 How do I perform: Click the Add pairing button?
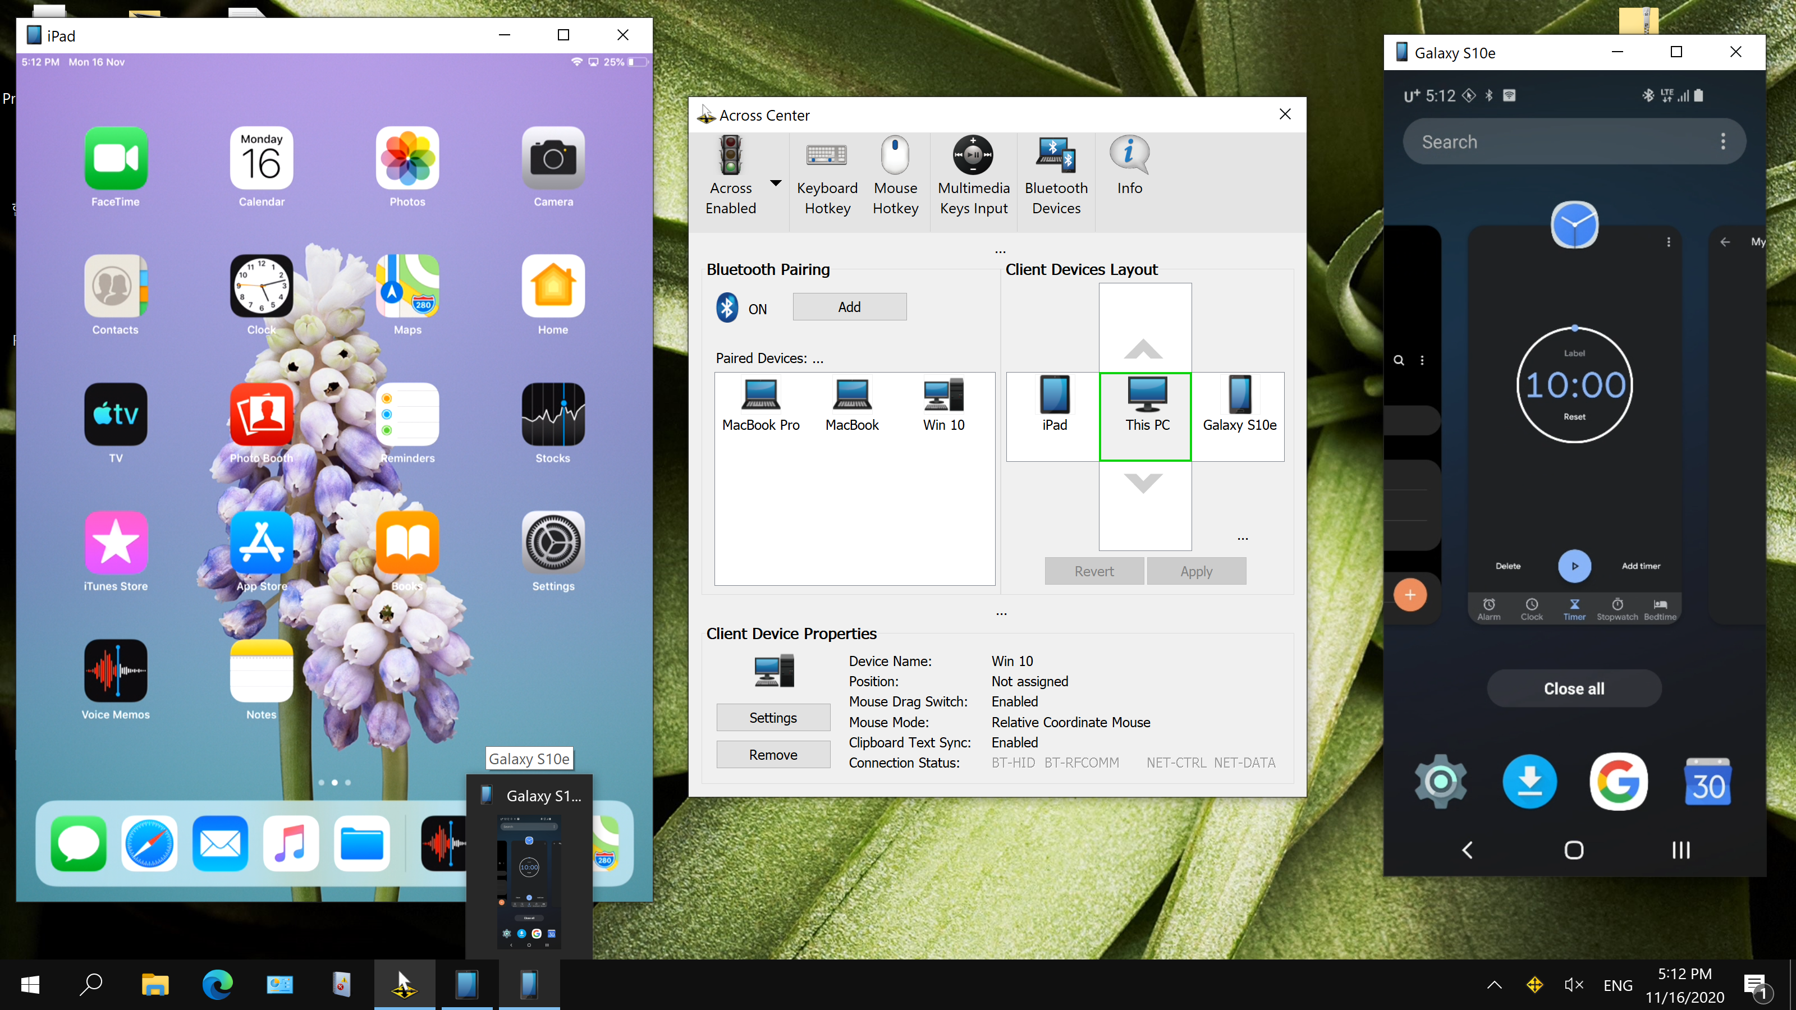point(849,307)
